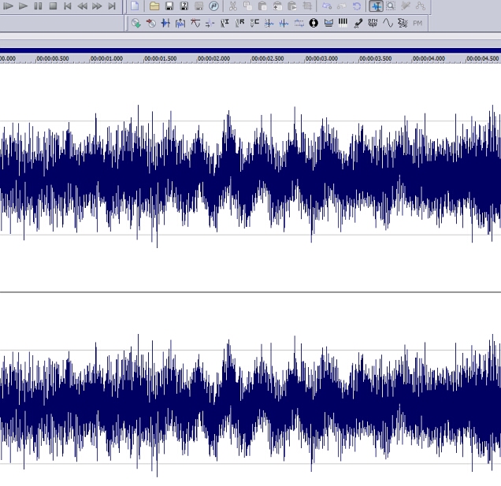Click the blue waveform spike icon
This screenshot has height=486, width=501.
pos(284,23)
